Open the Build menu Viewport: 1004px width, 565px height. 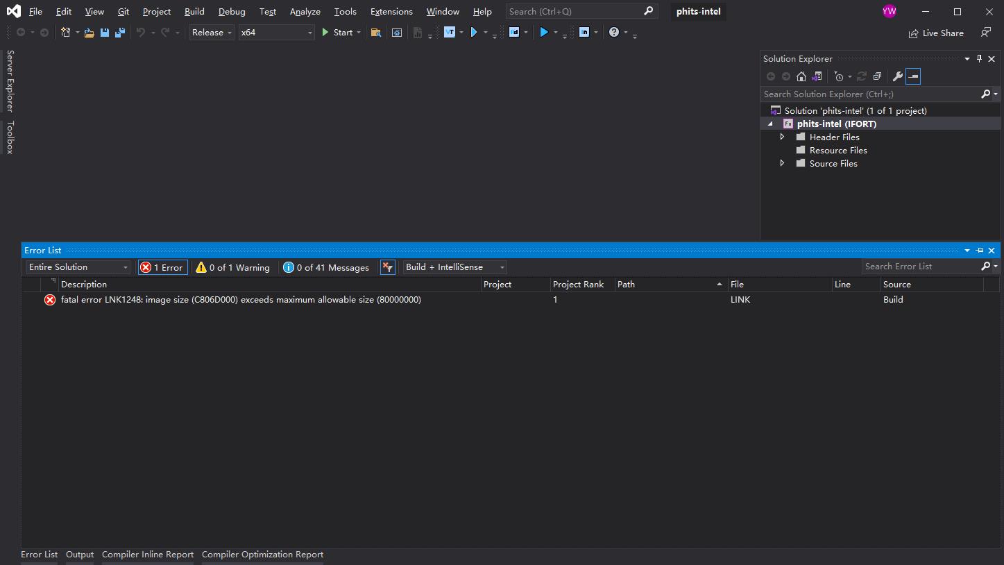tap(194, 12)
